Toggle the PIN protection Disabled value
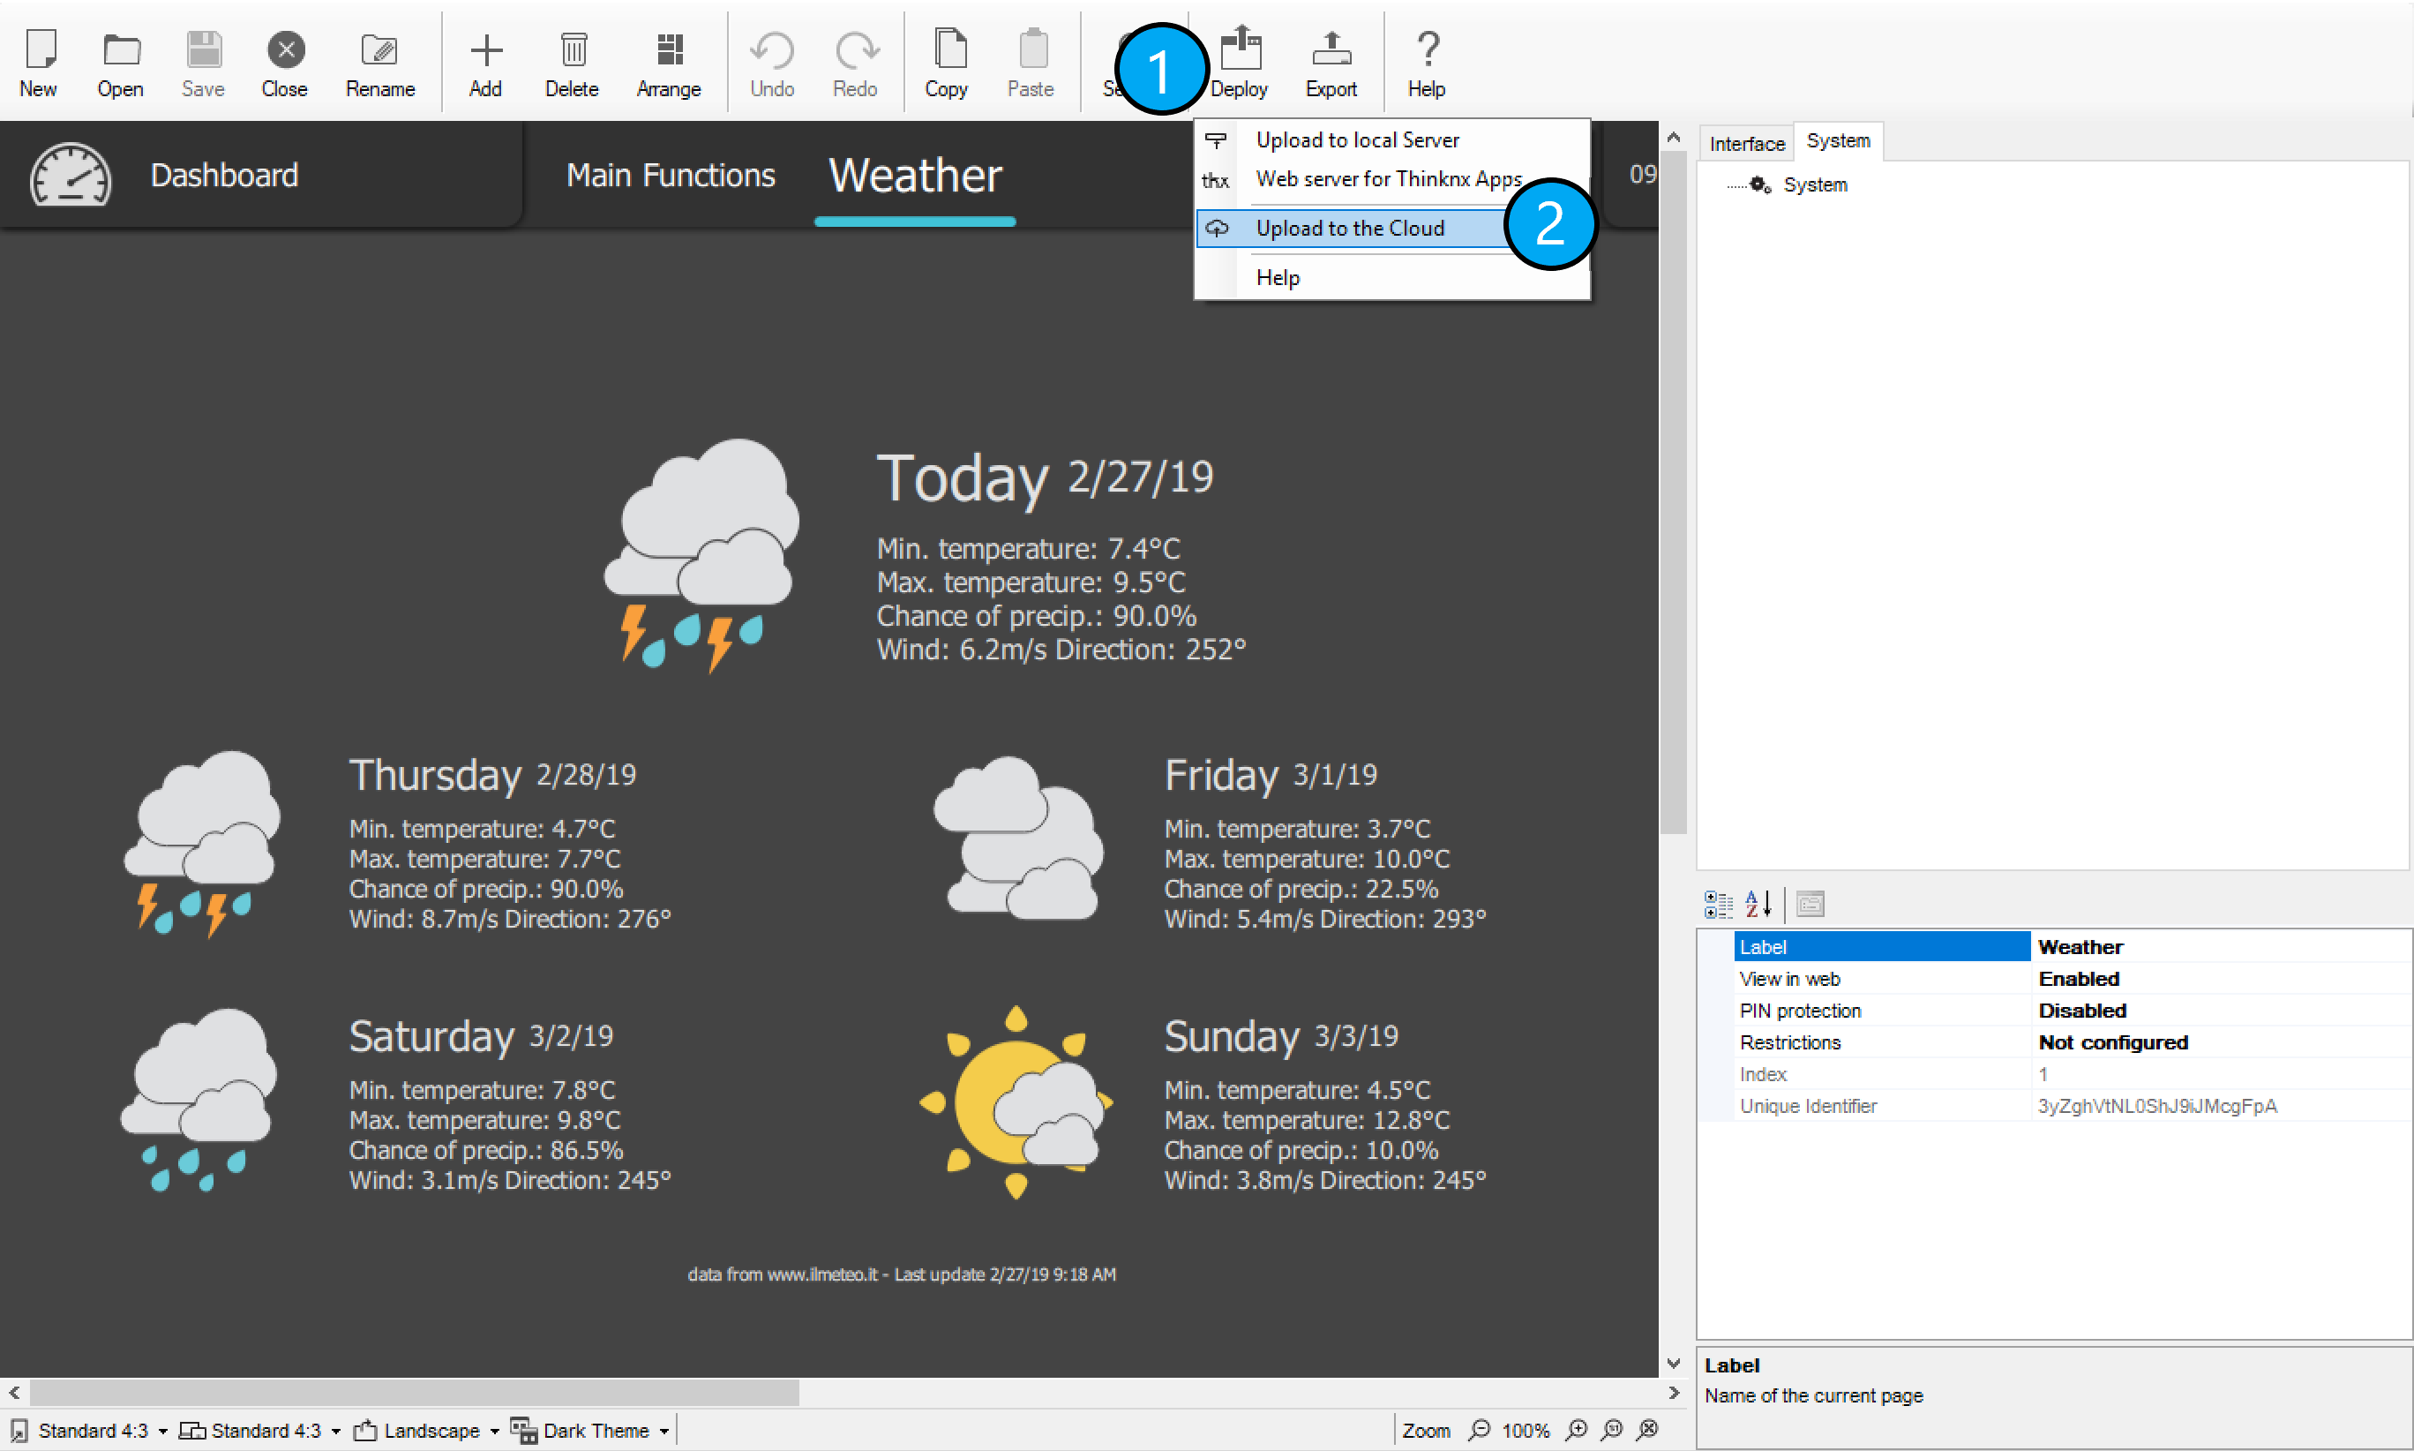 point(2081,1010)
